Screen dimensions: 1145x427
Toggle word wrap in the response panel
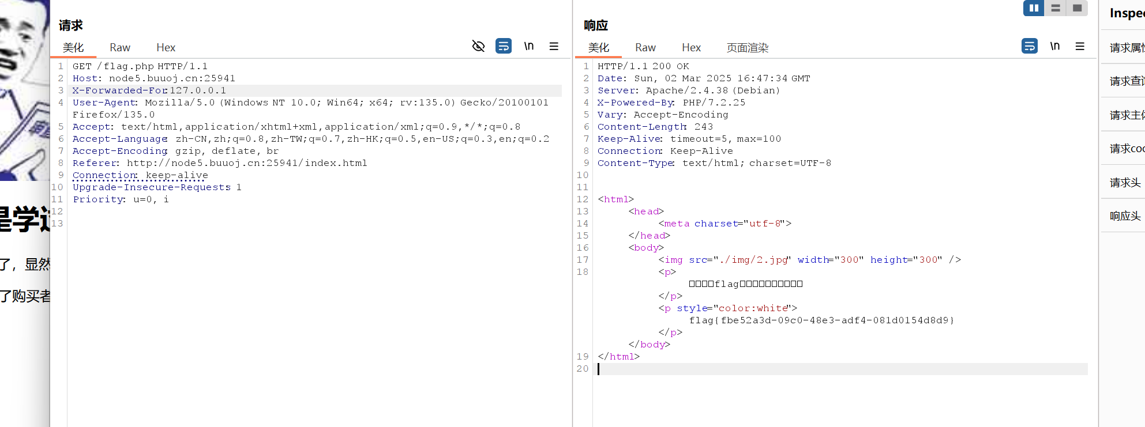tap(1029, 46)
